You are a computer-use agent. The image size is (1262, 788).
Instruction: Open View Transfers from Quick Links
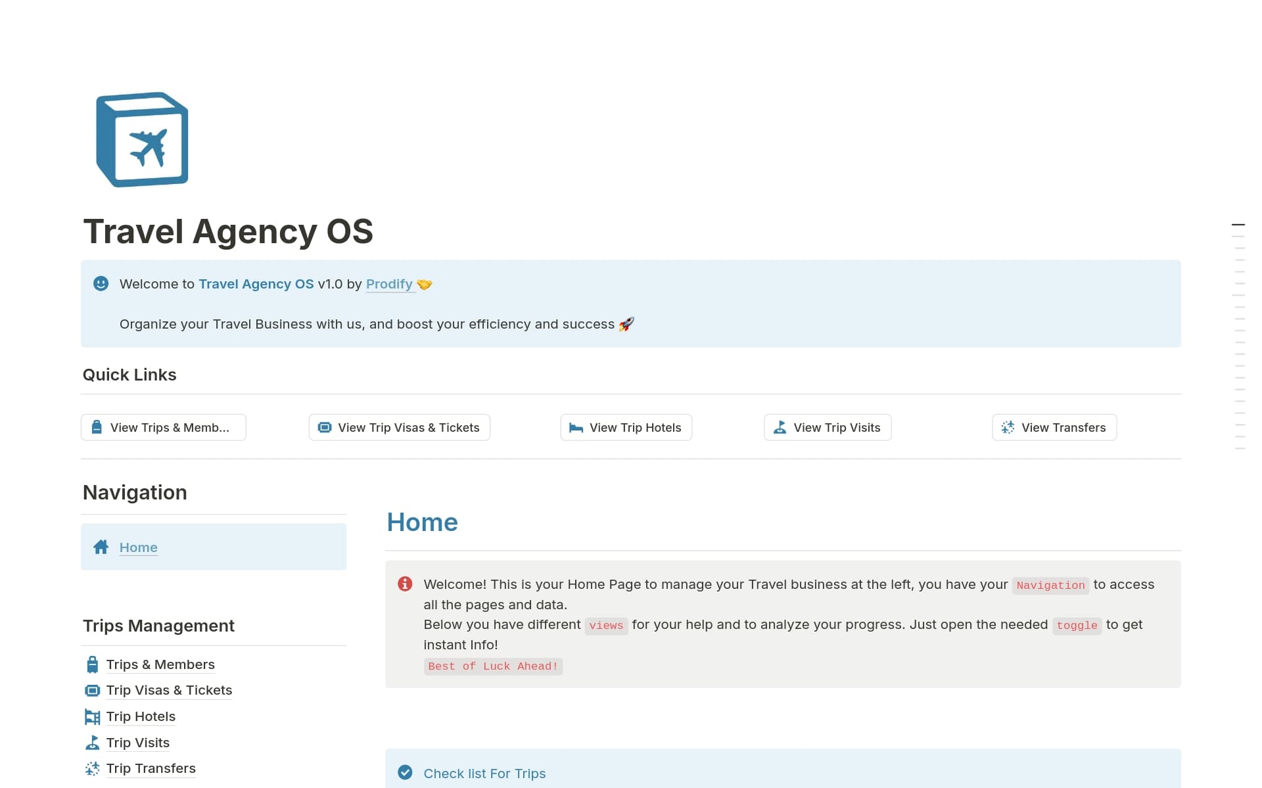(x=1054, y=427)
